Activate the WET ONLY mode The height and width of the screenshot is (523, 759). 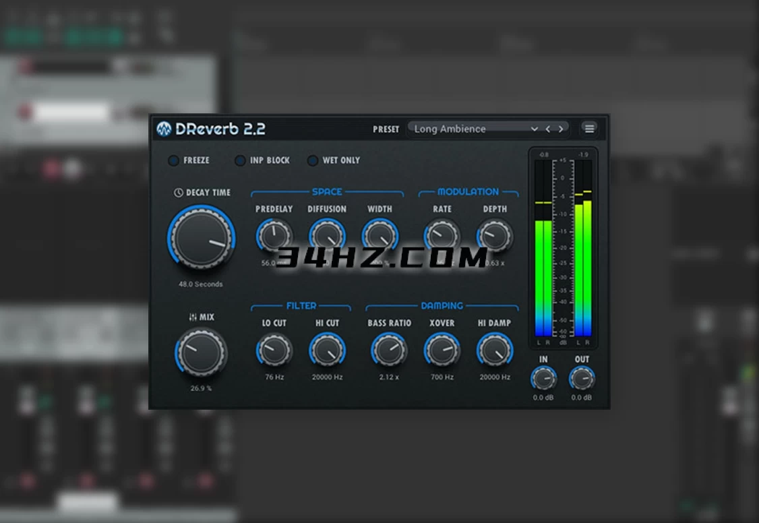click(x=313, y=160)
